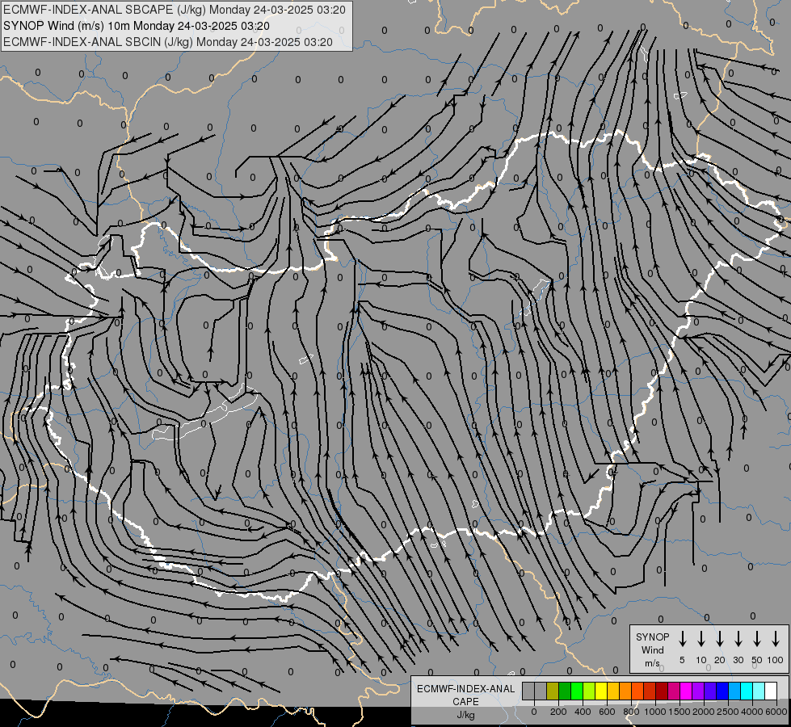
Task: Click the '30' label in wind legend
Action: [738, 660]
